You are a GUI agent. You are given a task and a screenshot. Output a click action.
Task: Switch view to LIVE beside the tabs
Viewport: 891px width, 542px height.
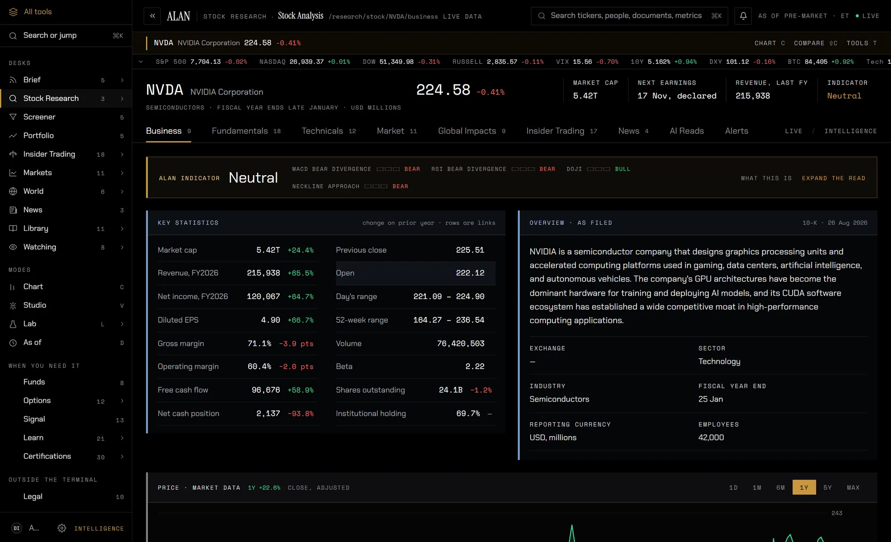(793, 131)
